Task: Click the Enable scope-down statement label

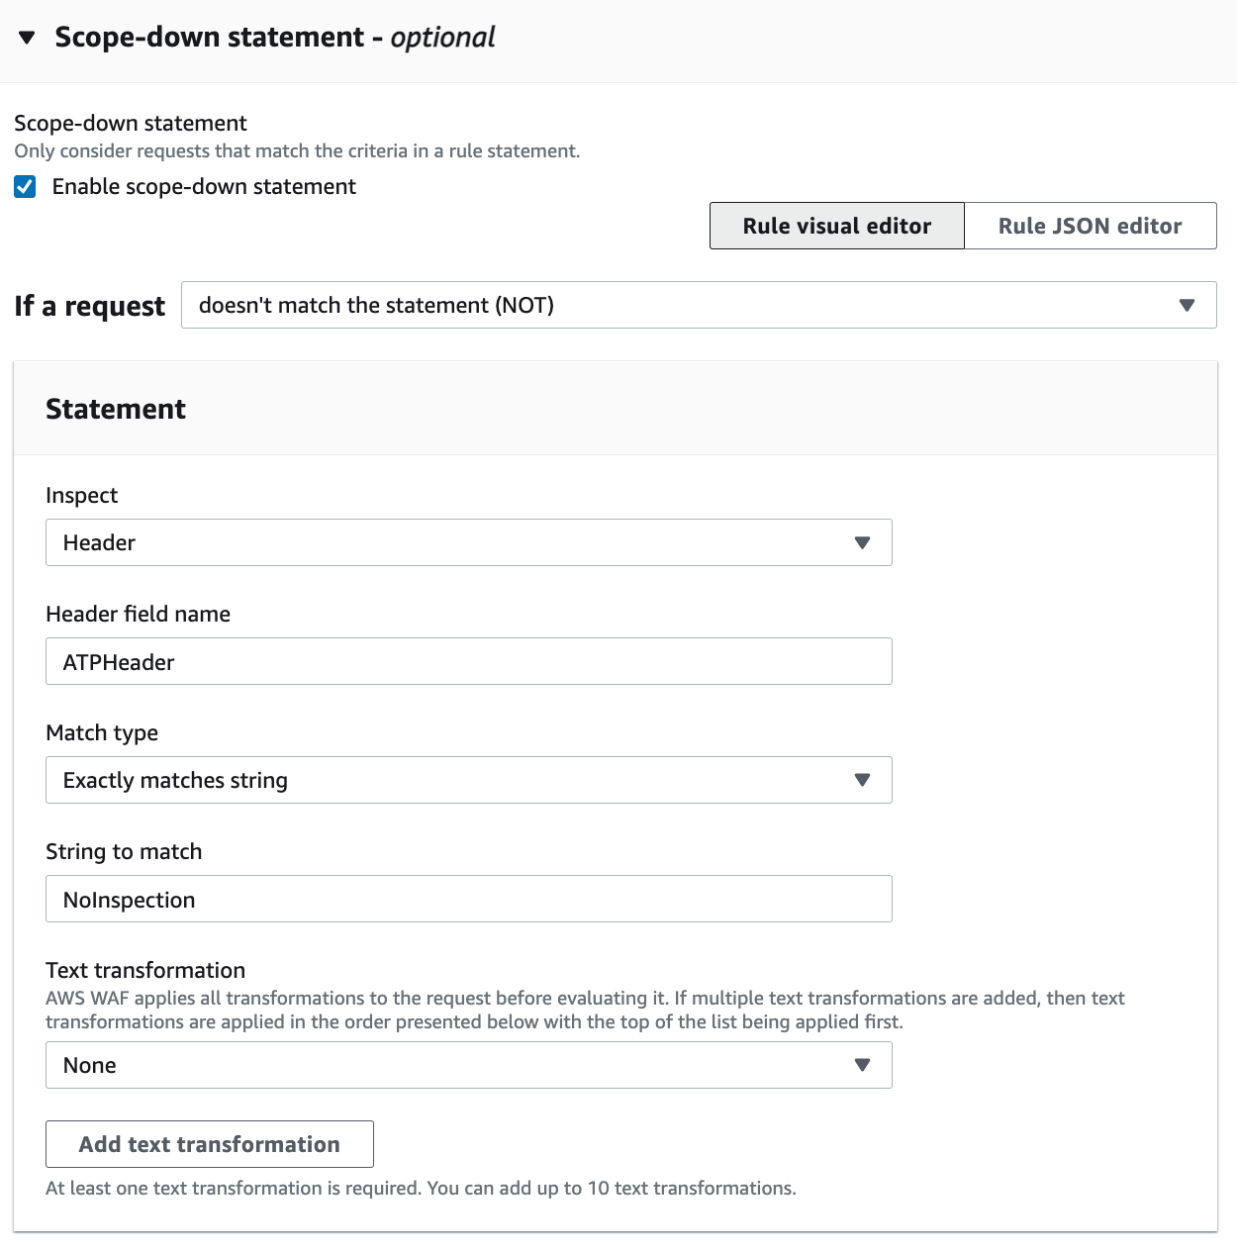Action: point(204,187)
